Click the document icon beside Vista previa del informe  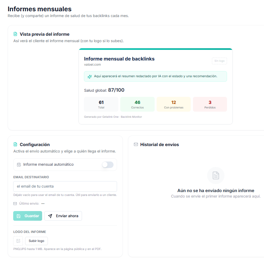[x=15, y=34]
